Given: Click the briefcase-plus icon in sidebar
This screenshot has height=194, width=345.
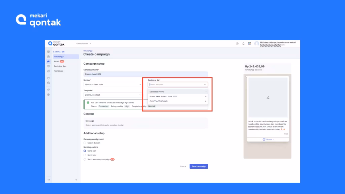Looking at the screenshot, I should pos(49,83).
